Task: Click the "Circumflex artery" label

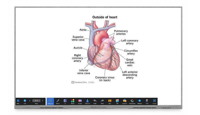Action: 131,52
